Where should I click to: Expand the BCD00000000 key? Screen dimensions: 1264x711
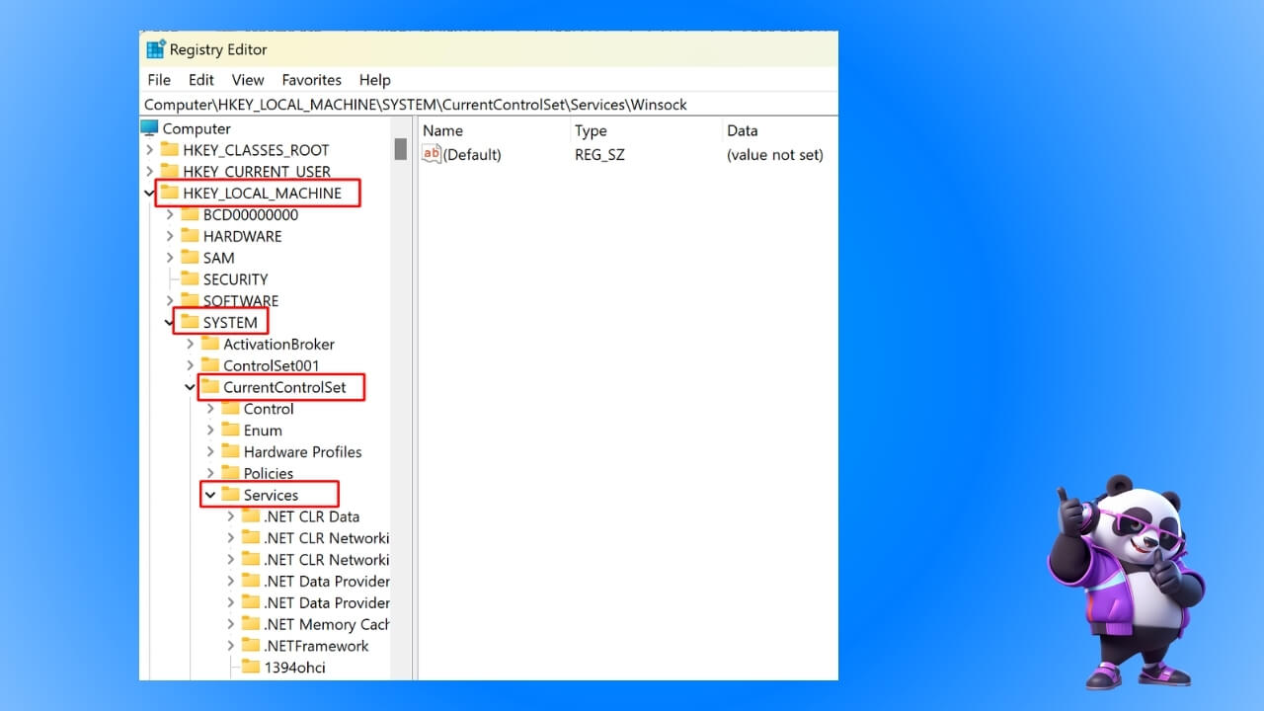coord(170,214)
